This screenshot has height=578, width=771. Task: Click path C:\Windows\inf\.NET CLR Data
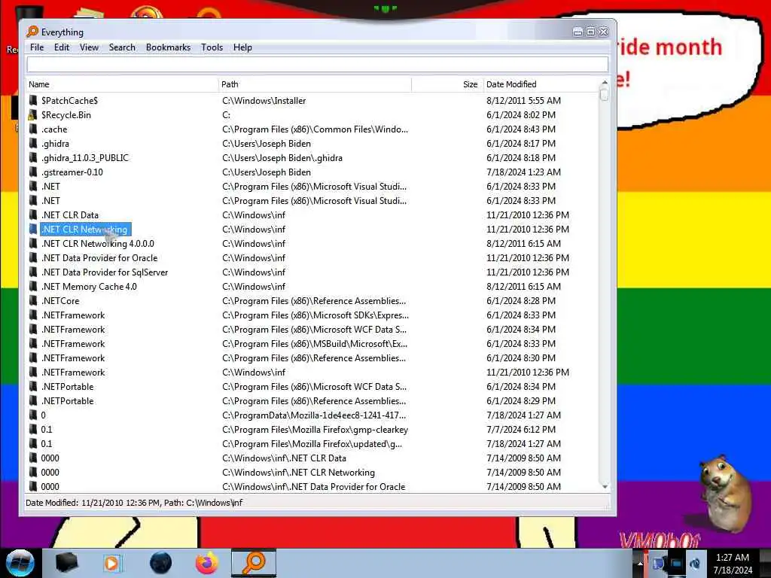(284, 458)
